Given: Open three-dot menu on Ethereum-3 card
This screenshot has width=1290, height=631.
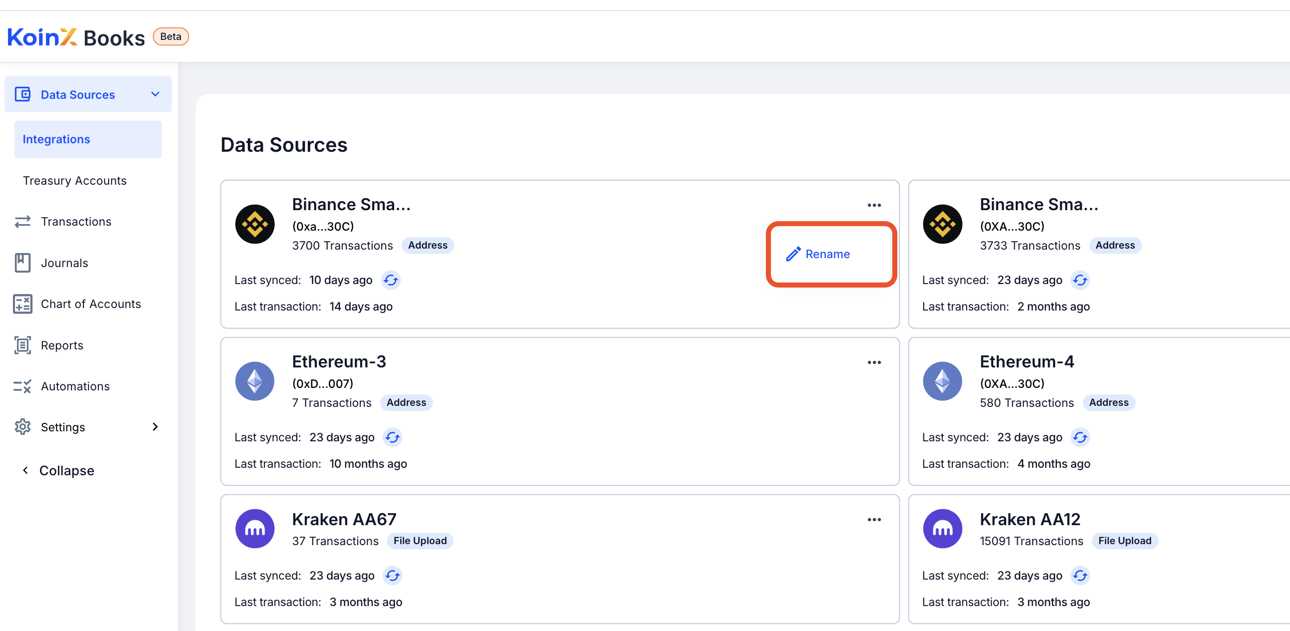Looking at the screenshot, I should tap(874, 362).
